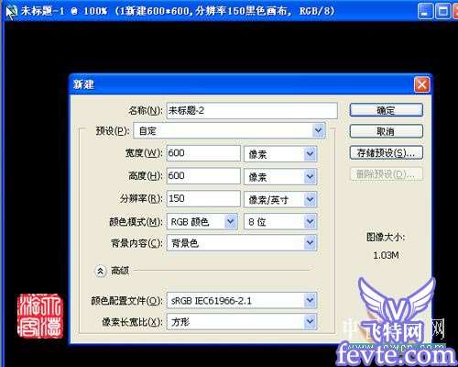This screenshot has width=458, height=367.
Task: Click the 确定 OK button
Action: coord(387,110)
